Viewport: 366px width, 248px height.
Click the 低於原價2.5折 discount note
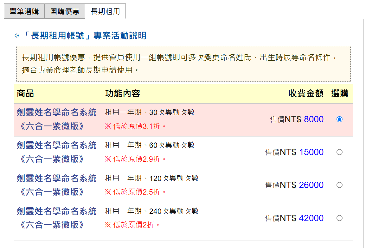pyautogui.click(x=135, y=192)
